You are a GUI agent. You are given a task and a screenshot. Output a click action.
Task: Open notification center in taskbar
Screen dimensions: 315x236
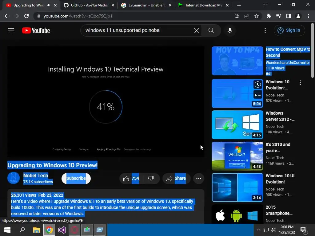click(303, 230)
